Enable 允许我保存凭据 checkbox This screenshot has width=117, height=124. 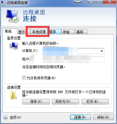(24, 78)
